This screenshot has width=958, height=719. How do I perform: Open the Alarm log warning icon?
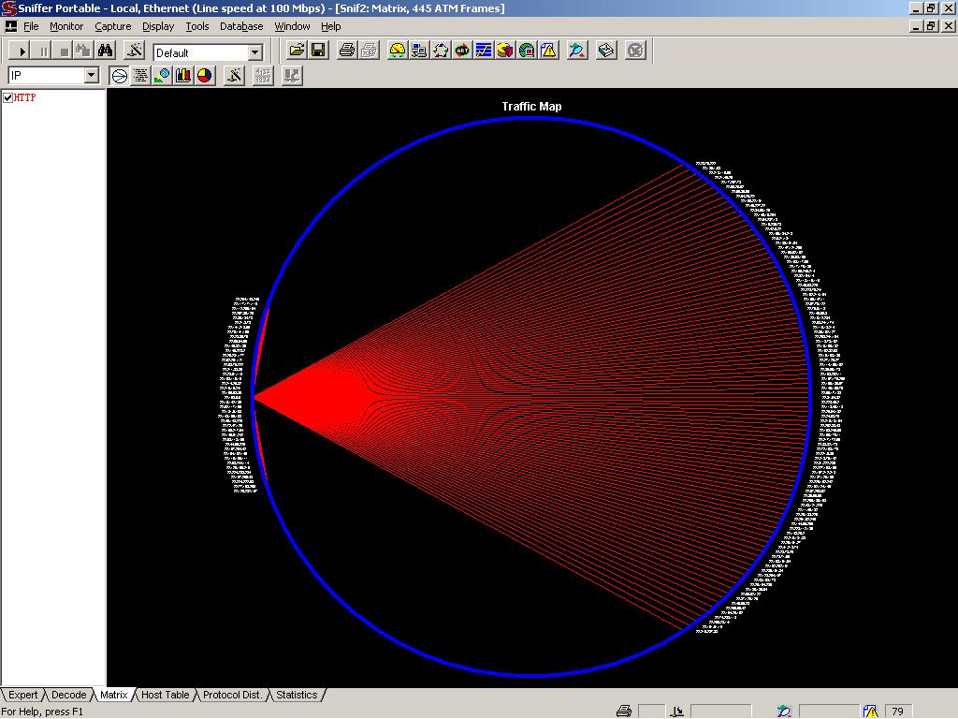pyautogui.click(x=549, y=51)
